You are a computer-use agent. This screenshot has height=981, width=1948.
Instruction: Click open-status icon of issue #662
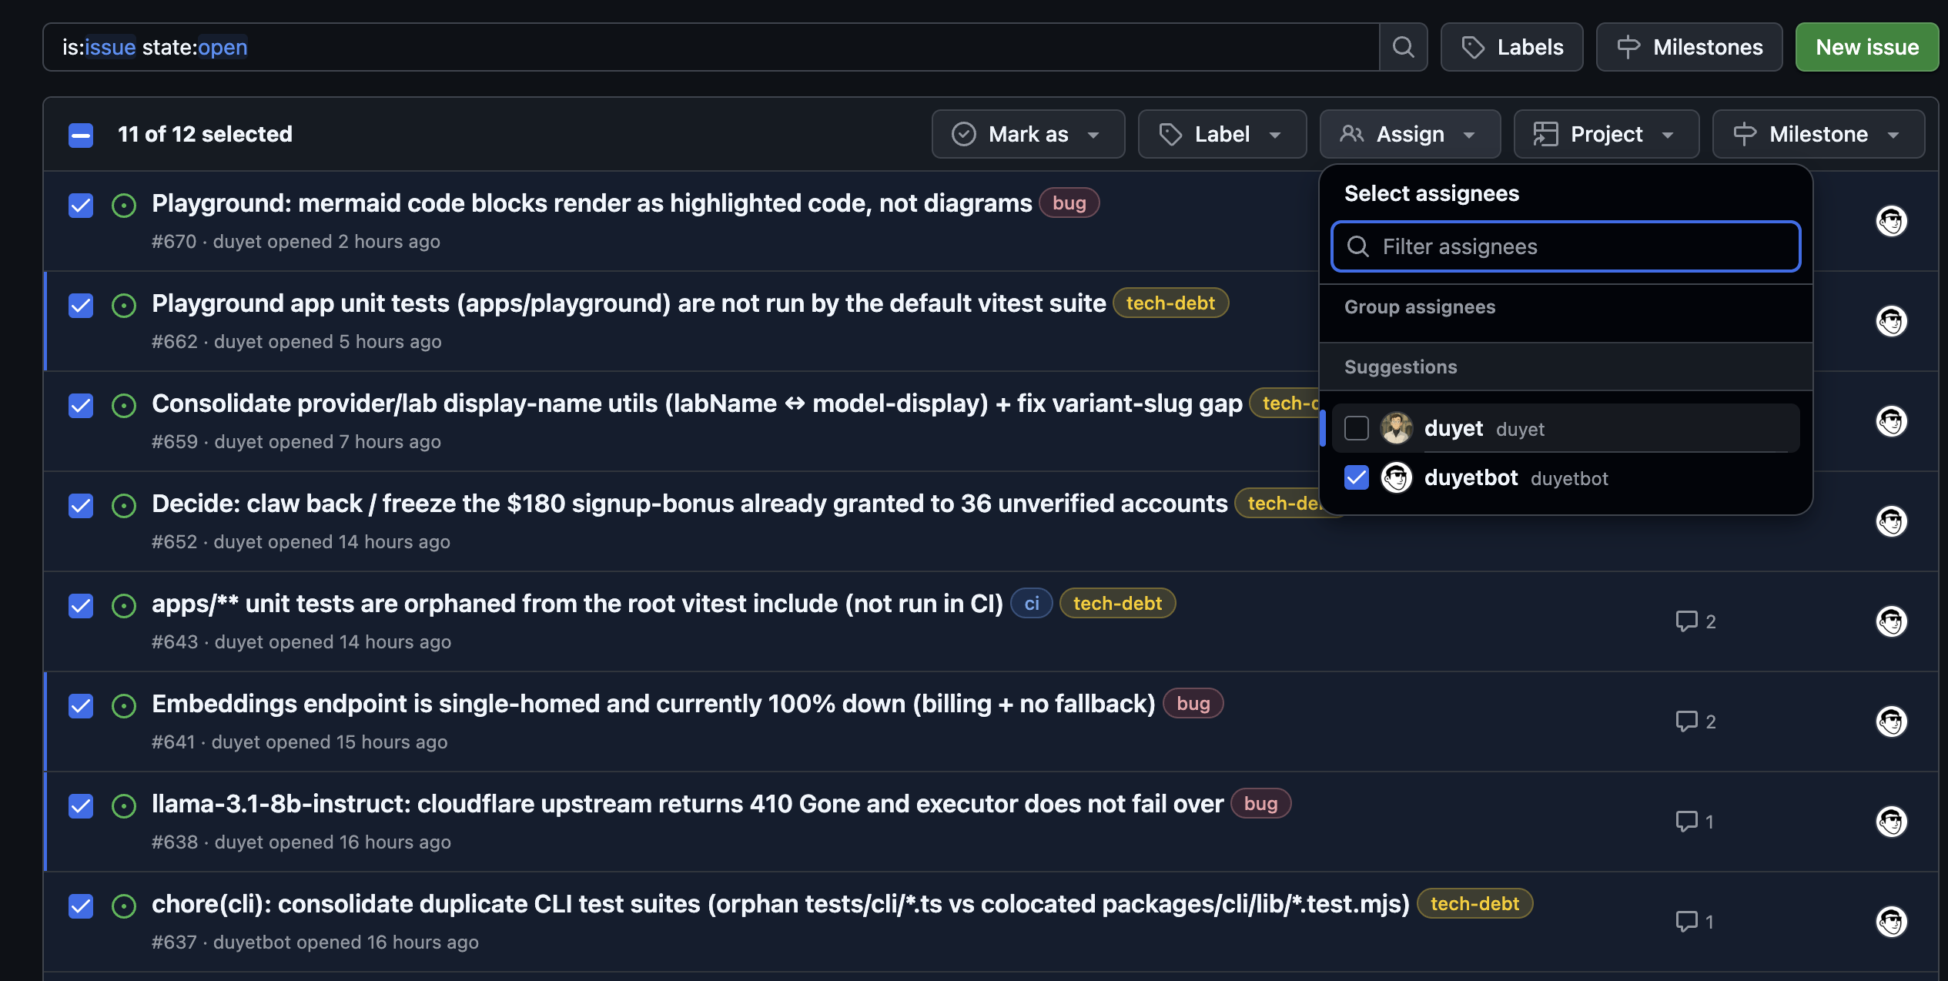click(124, 306)
